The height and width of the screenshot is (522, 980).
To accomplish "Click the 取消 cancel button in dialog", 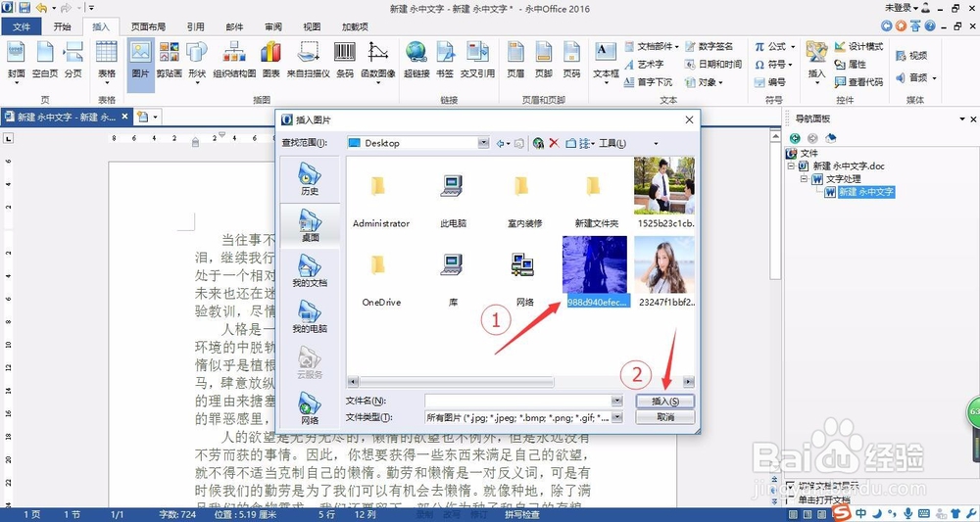I will point(665,417).
